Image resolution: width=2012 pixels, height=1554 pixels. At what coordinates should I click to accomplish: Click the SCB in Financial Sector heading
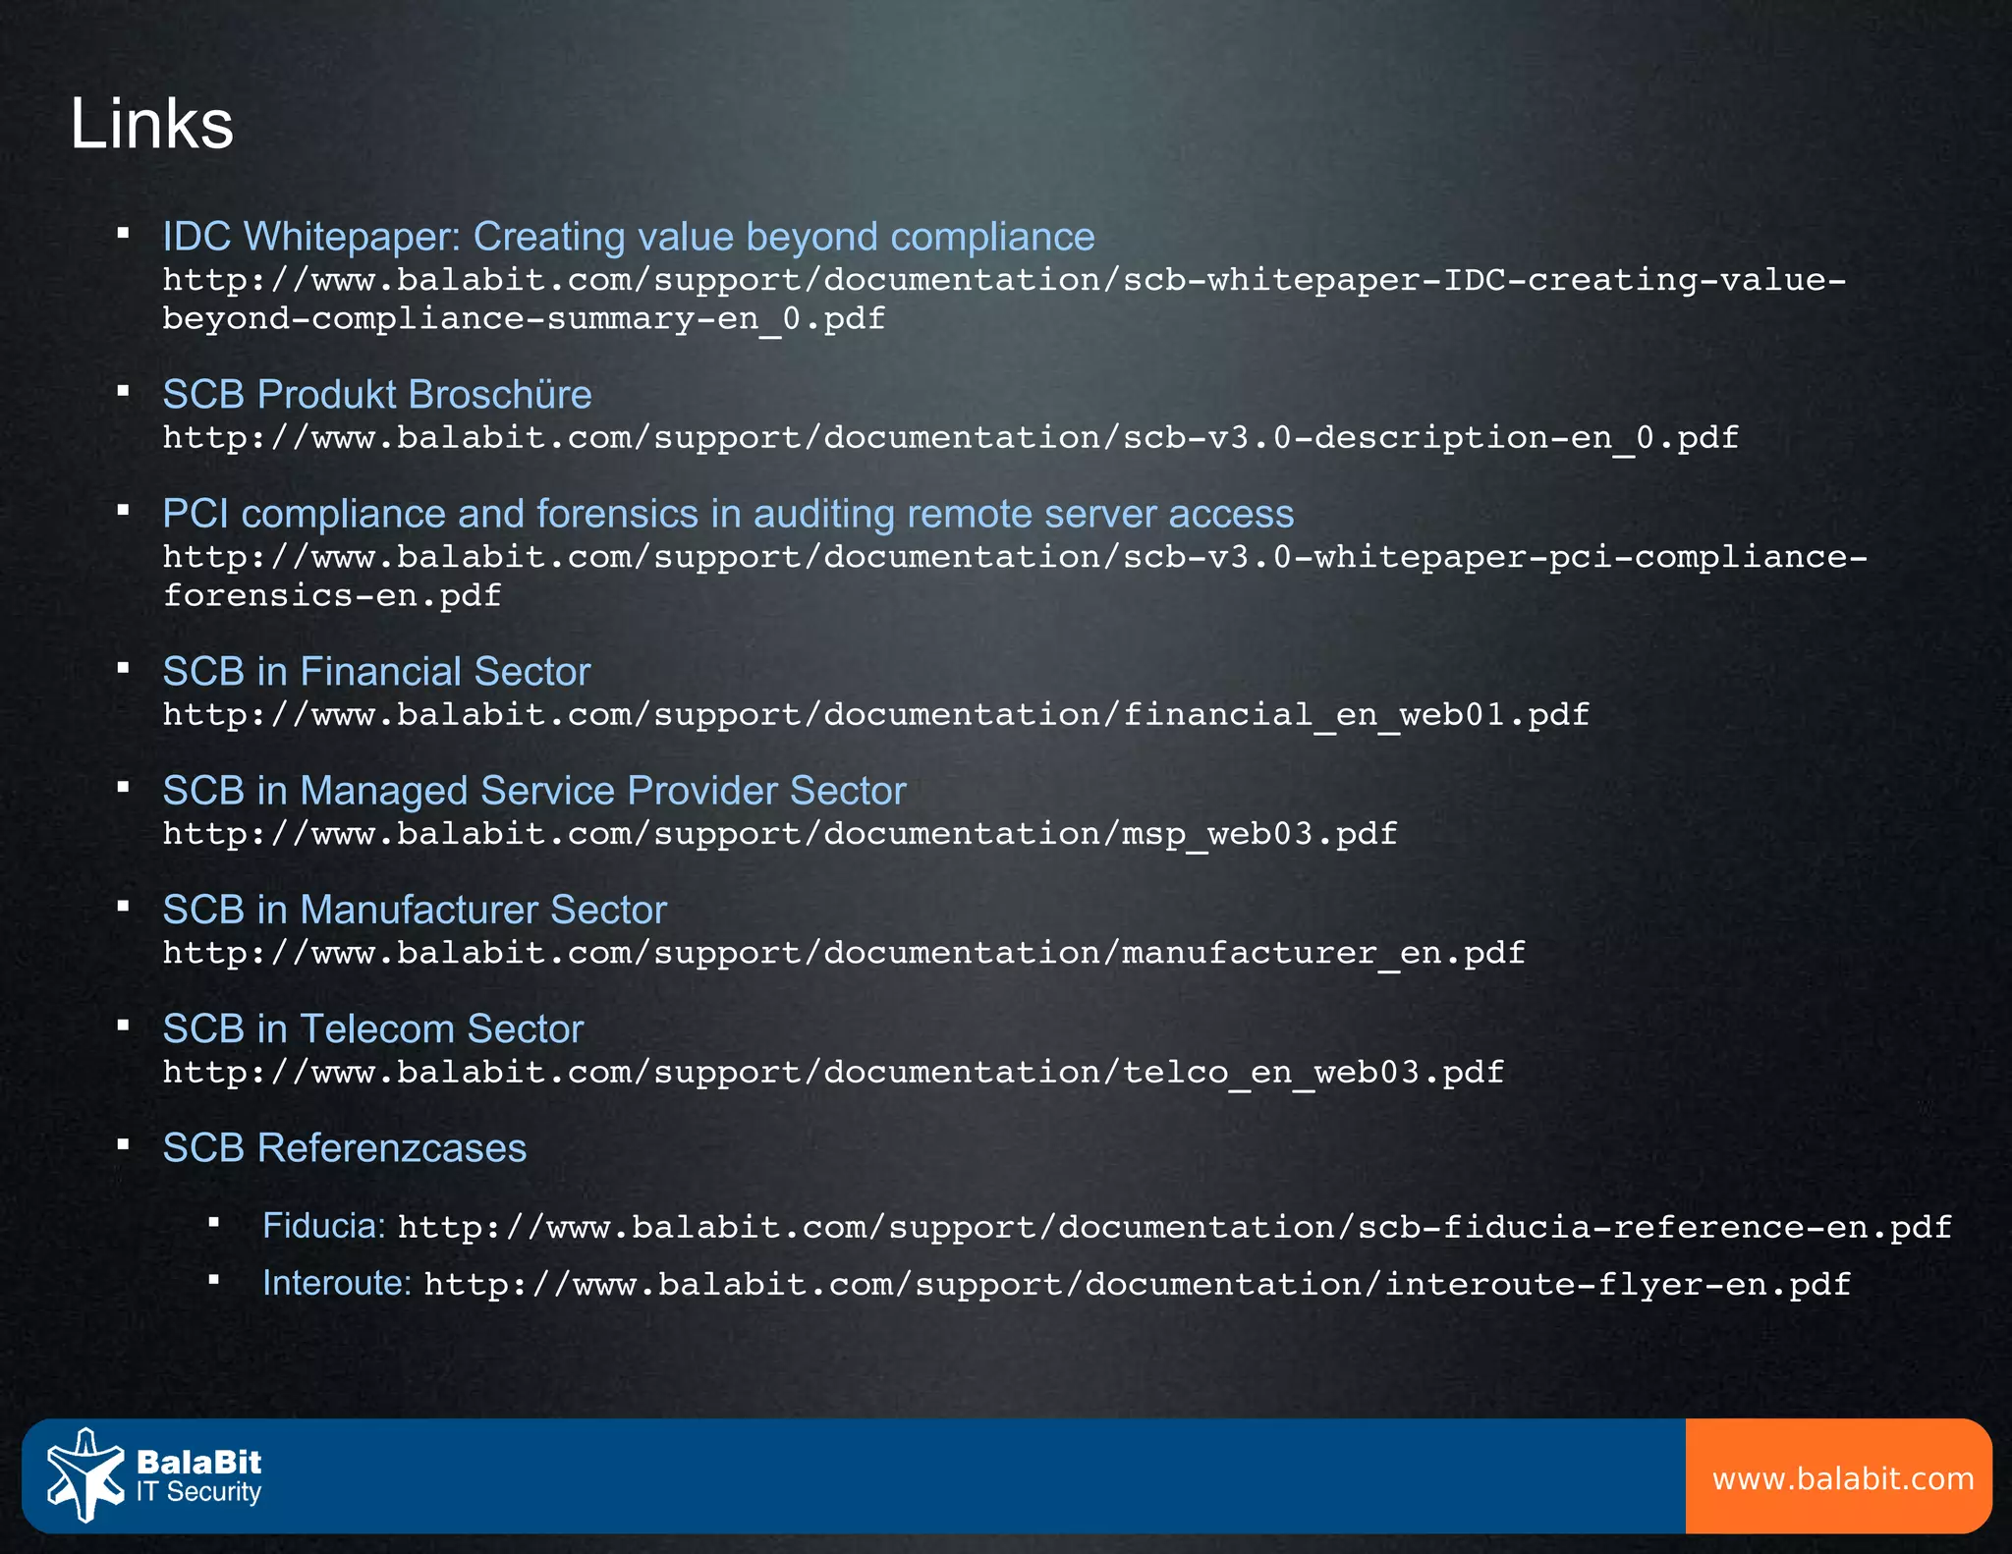375,672
